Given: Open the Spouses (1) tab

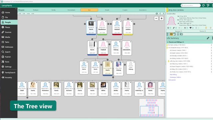Looking at the screenshot, I should [x=178, y=31].
